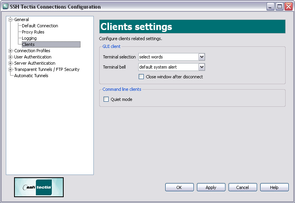Select the General tree item label
The height and width of the screenshot is (203, 295).
pos(21,19)
